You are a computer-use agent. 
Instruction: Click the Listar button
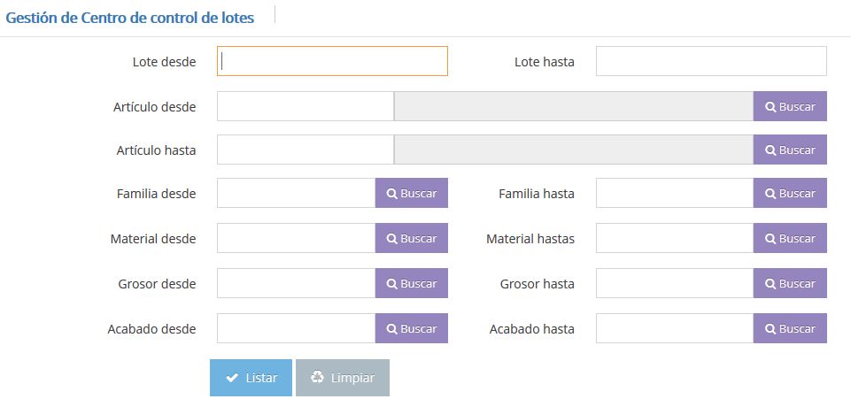tap(251, 377)
